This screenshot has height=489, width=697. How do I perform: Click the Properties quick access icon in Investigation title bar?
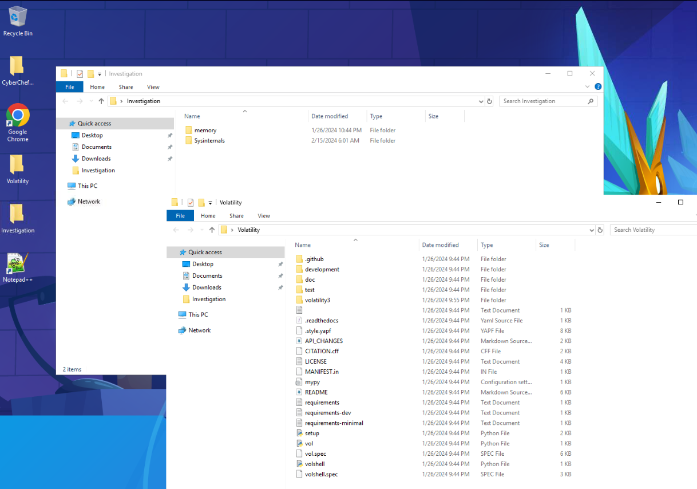click(80, 74)
